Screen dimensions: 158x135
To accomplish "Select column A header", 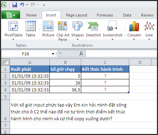I will [x=30, y=62].
